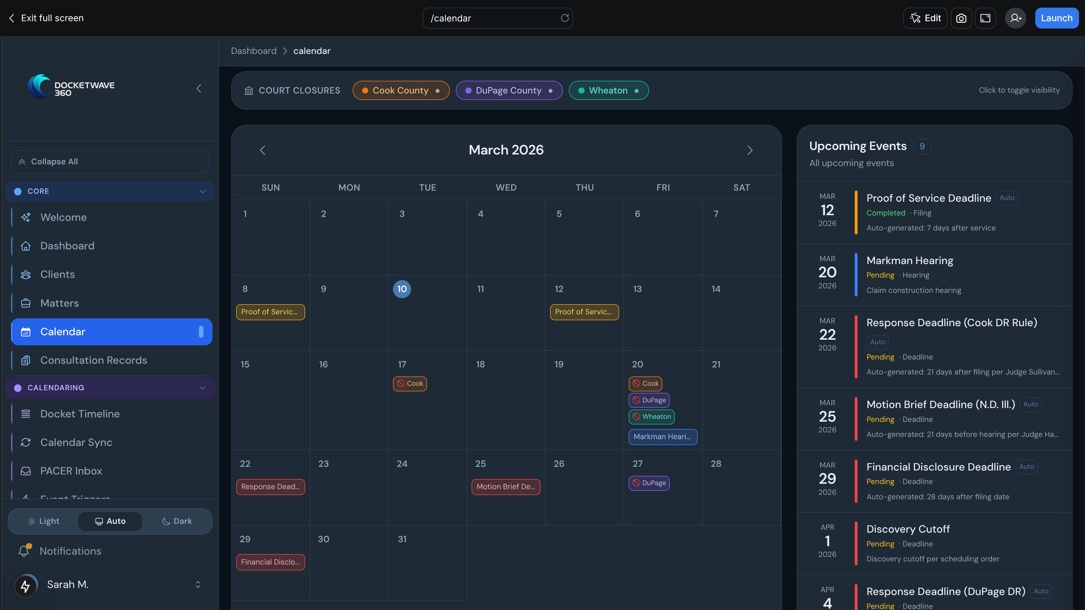Click the court building closures icon

point(249,90)
